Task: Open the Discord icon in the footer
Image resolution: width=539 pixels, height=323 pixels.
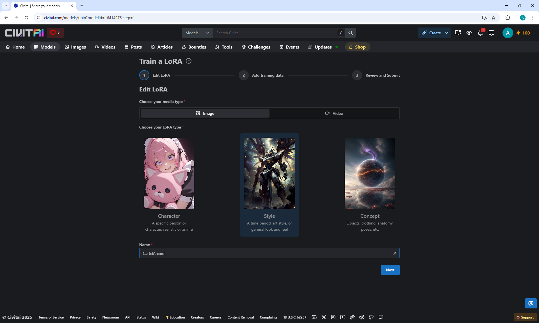Action: [314, 317]
